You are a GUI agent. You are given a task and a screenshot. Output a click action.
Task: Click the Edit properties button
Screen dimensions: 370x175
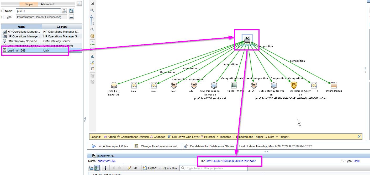pyautogui.click(x=133, y=168)
